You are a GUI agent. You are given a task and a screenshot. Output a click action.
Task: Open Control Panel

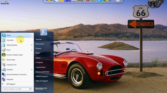click(40, 67)
